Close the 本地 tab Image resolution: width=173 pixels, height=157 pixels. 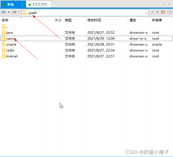[x=22, y=5]
